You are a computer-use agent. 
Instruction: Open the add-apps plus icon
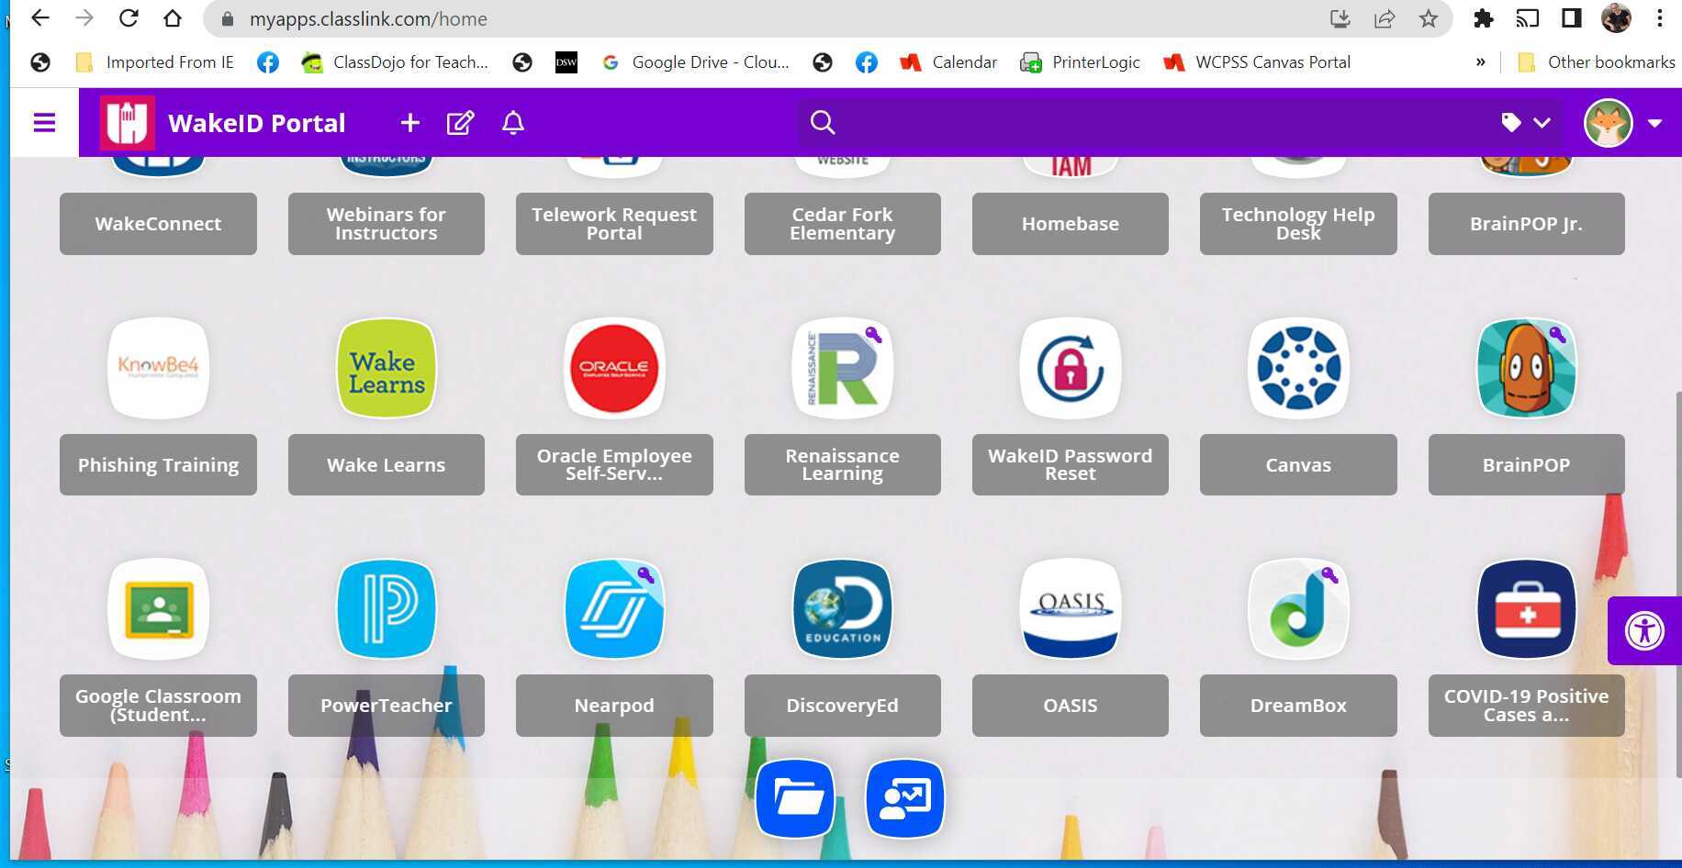click(x=409, y=122)
